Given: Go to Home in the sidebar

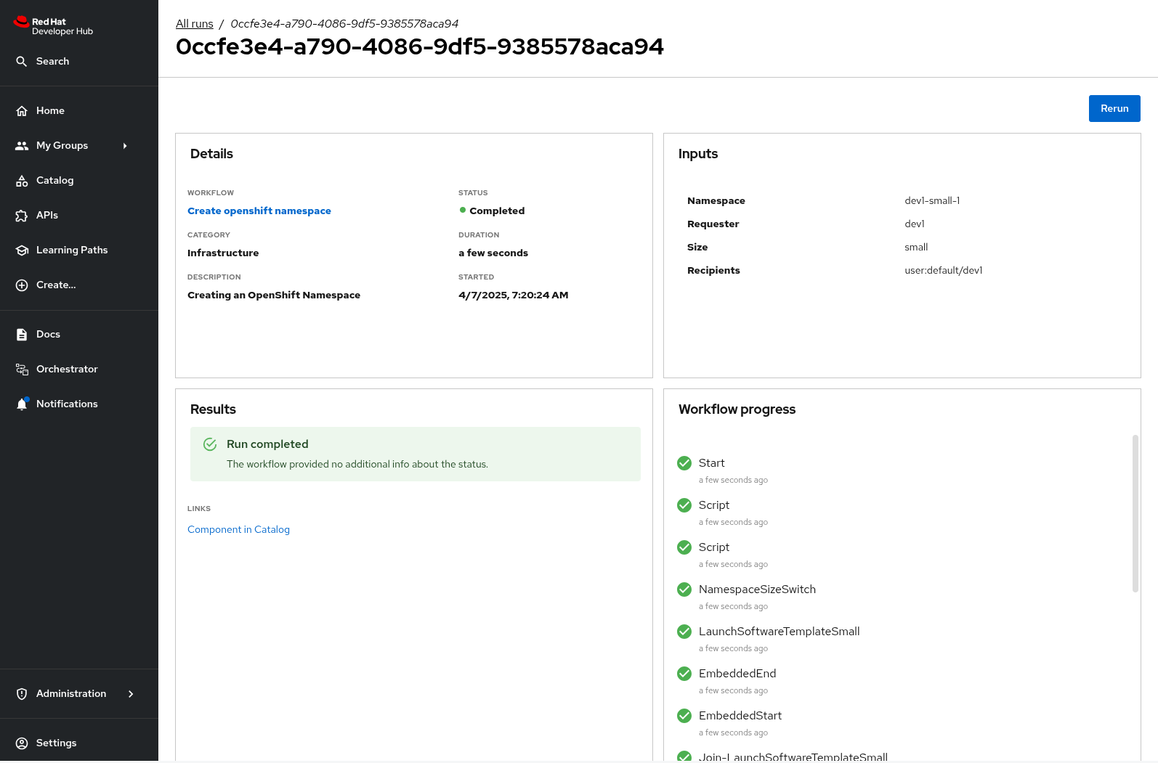Looking at the screenshot, I should click(x=79, y=111).
